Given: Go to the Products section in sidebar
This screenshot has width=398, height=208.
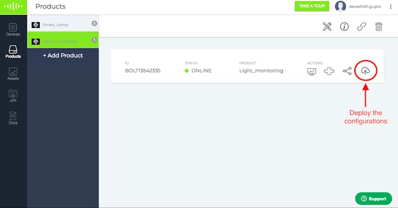Looking at the screenshot, I should (x=13, y=52).
